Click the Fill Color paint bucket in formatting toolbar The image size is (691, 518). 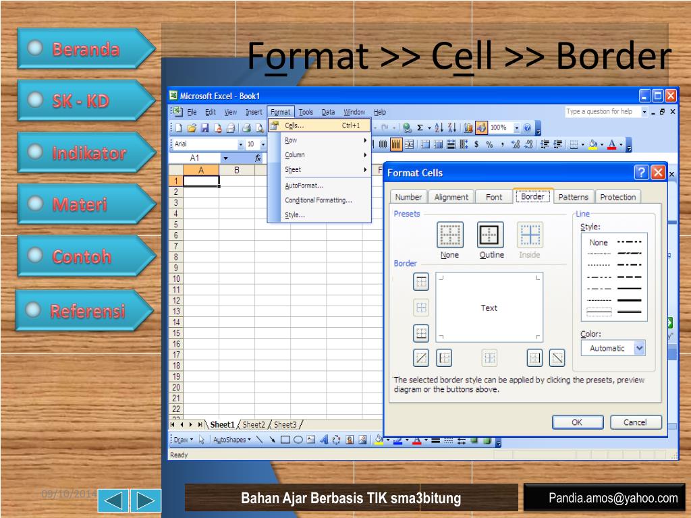point(593,144)
